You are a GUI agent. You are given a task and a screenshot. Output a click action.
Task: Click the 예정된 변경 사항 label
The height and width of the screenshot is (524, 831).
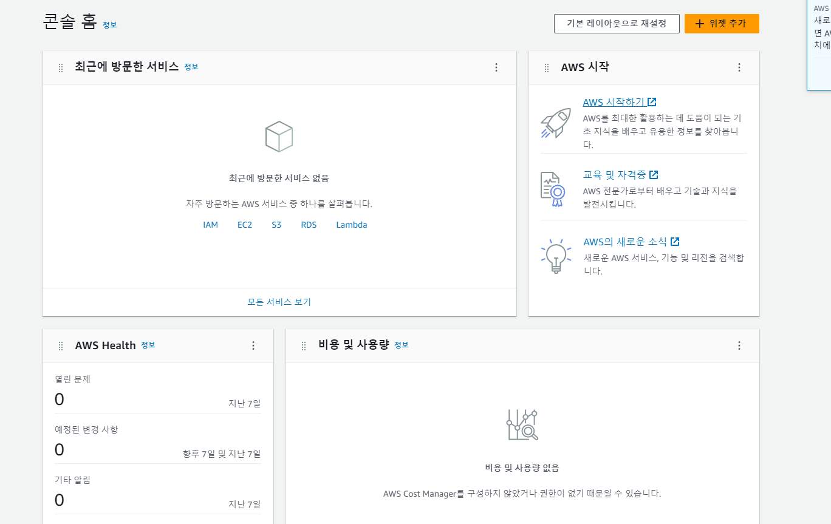pos(86,430)
